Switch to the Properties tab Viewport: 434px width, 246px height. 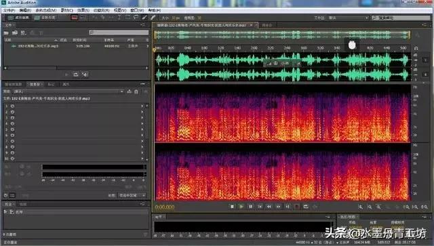pos(66,84)
